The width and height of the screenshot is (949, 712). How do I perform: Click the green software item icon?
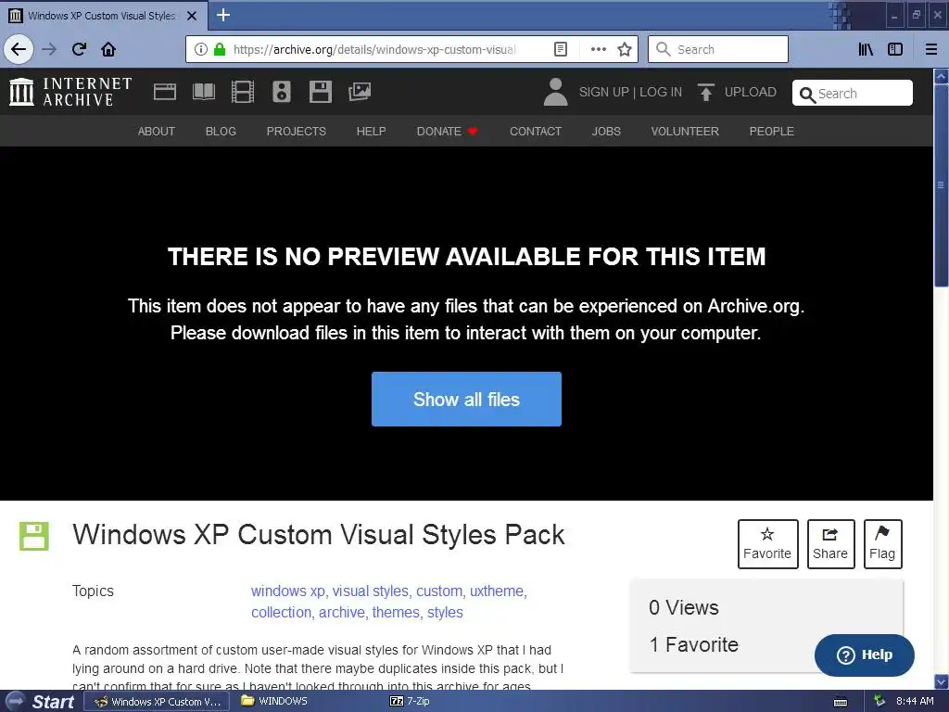34,536
